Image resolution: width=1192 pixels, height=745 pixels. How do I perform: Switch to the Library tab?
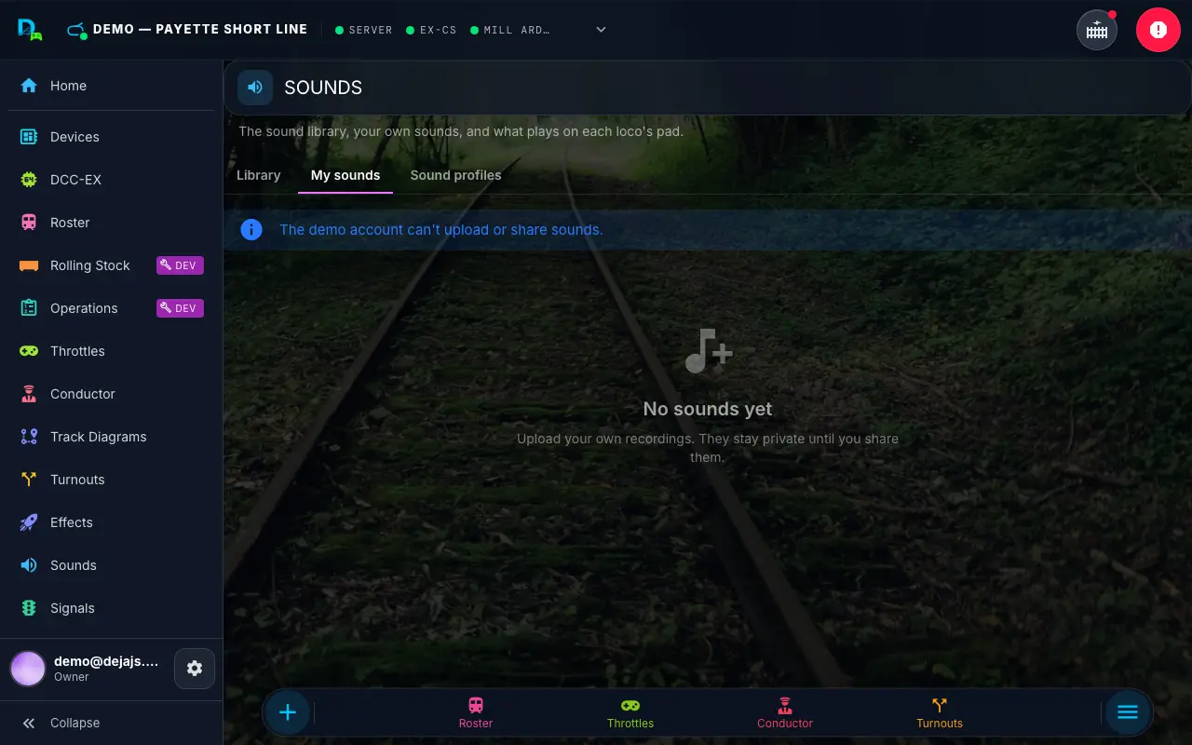coord(259,175)
